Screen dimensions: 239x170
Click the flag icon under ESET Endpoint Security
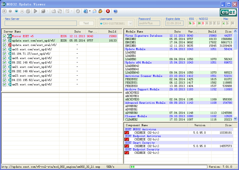(127, 153)
